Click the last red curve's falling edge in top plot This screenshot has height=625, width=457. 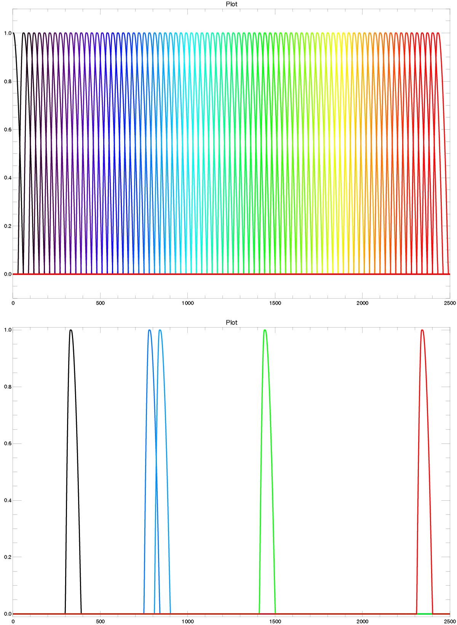(445, 153)
